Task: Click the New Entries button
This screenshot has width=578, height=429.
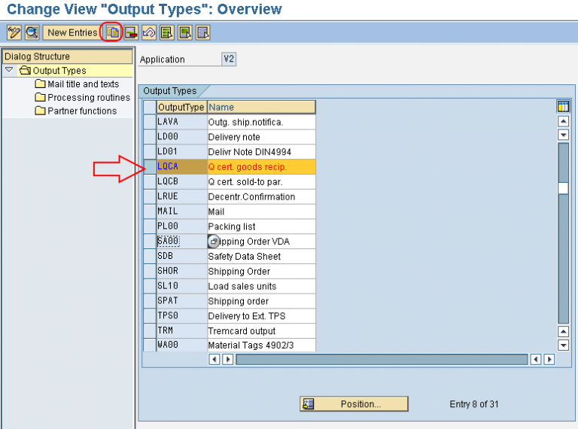Action: click(x=71, y=32)
